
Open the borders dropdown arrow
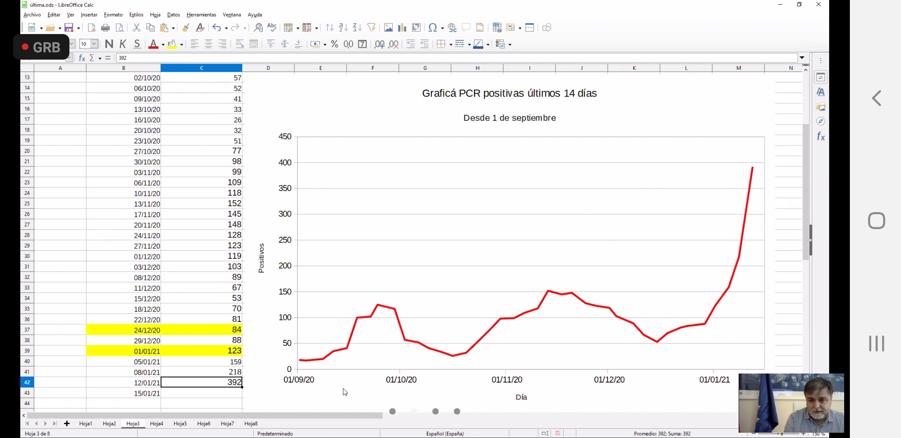pyautogui.click(x=451, y=45)
